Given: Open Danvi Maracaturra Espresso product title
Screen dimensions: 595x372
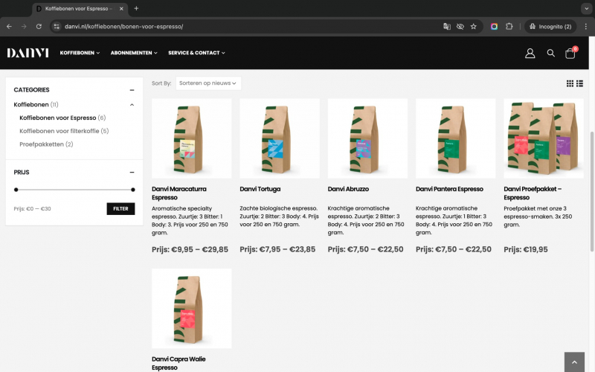Looking at the screenshot, I should (179, 193).
